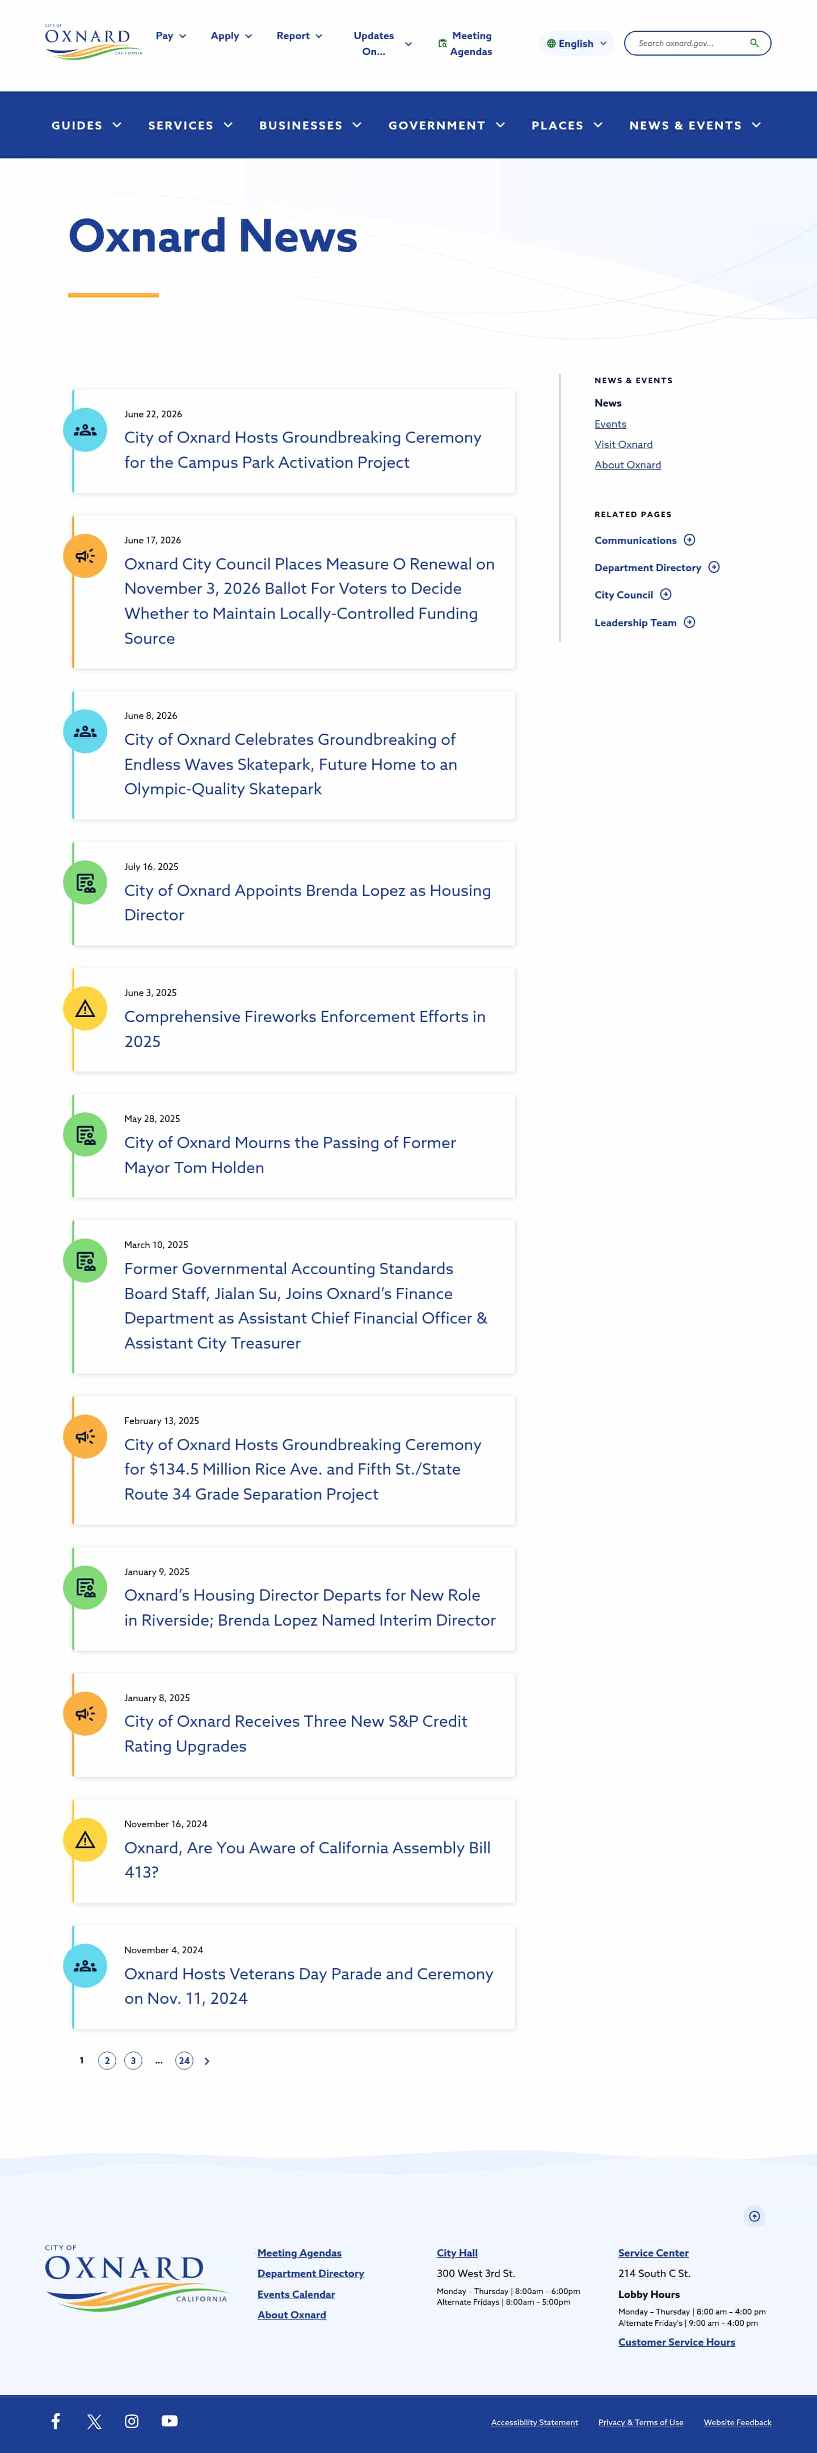Expand the Pay dropdown
Screen dimensions: 817x2453
[171, 36]
